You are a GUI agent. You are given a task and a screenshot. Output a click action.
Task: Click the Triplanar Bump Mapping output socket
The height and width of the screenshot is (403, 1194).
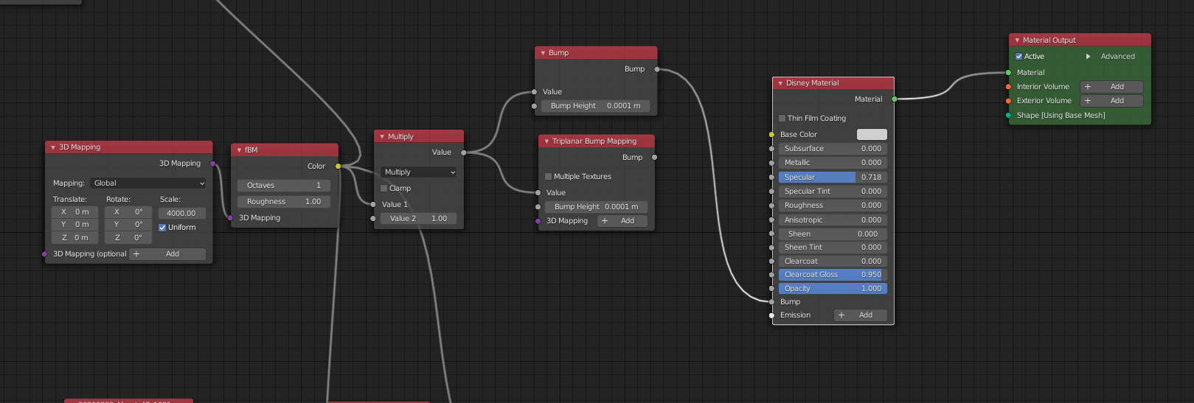tap(654, 158)
